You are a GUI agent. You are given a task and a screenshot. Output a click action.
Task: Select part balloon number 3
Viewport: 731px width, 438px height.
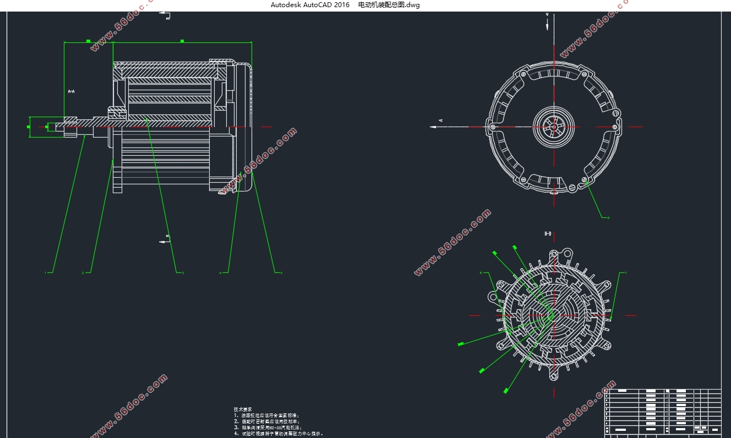[x=183, y=272]
